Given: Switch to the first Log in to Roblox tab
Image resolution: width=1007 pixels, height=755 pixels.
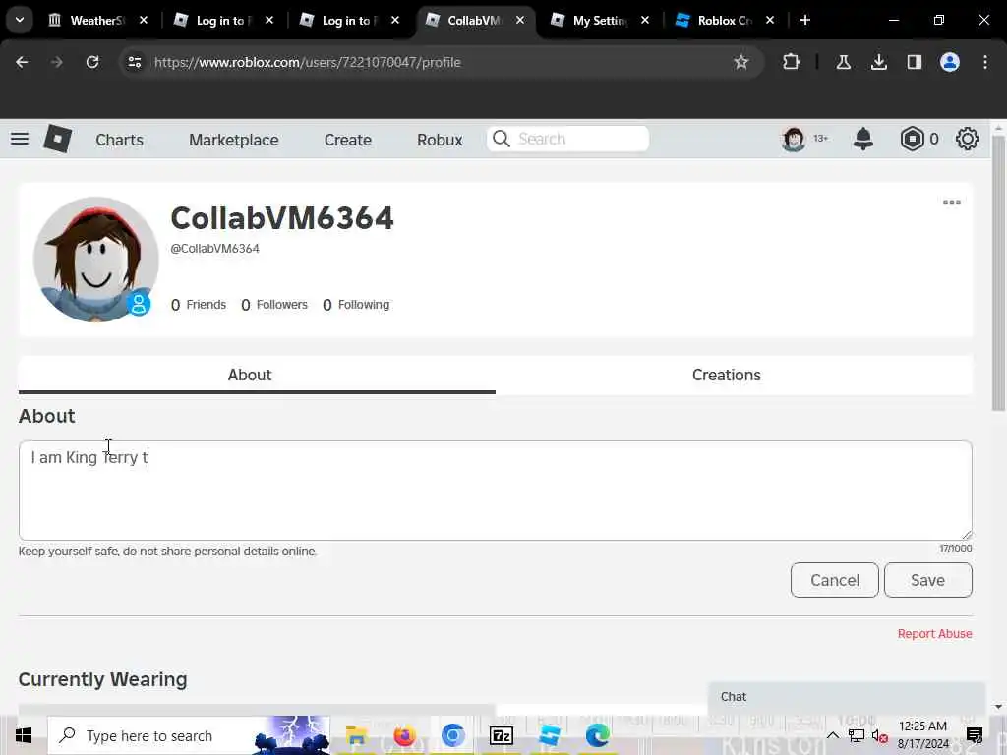Looking at the screenshot, I should (x=224, y=20).
